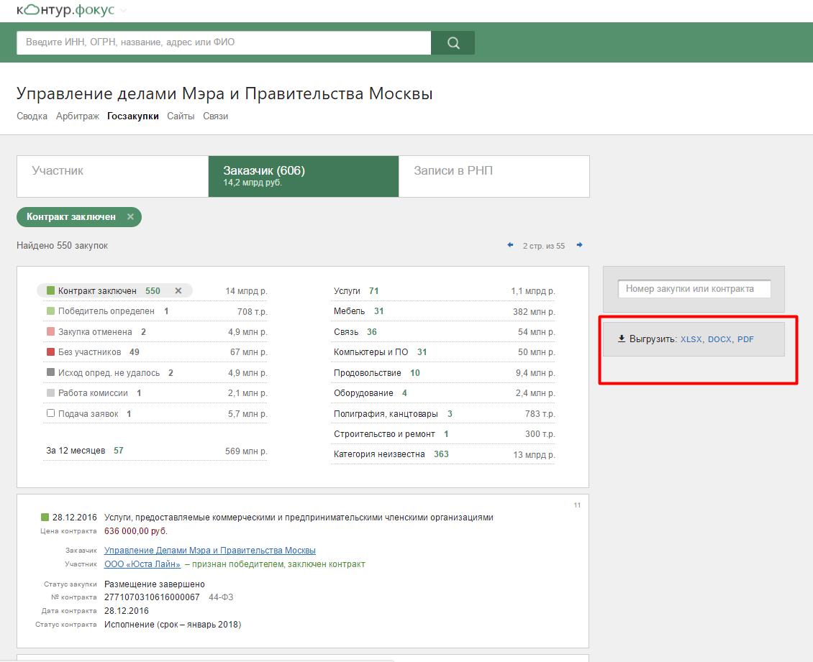The image size is (813, 662).
Task: Click the contract price '636 000,00 руб.'
Action: pos(136,531)
